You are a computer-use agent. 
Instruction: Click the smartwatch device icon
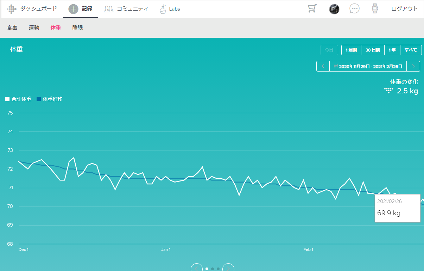375,9
